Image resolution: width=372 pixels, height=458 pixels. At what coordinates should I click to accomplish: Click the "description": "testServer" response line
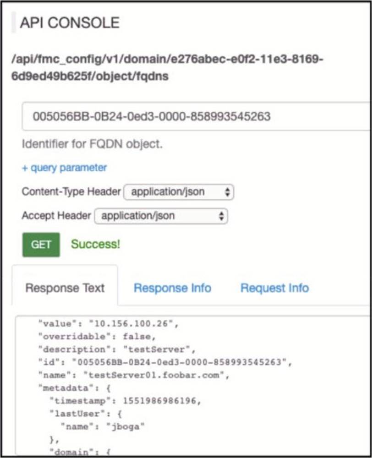[x=116, y=350]
